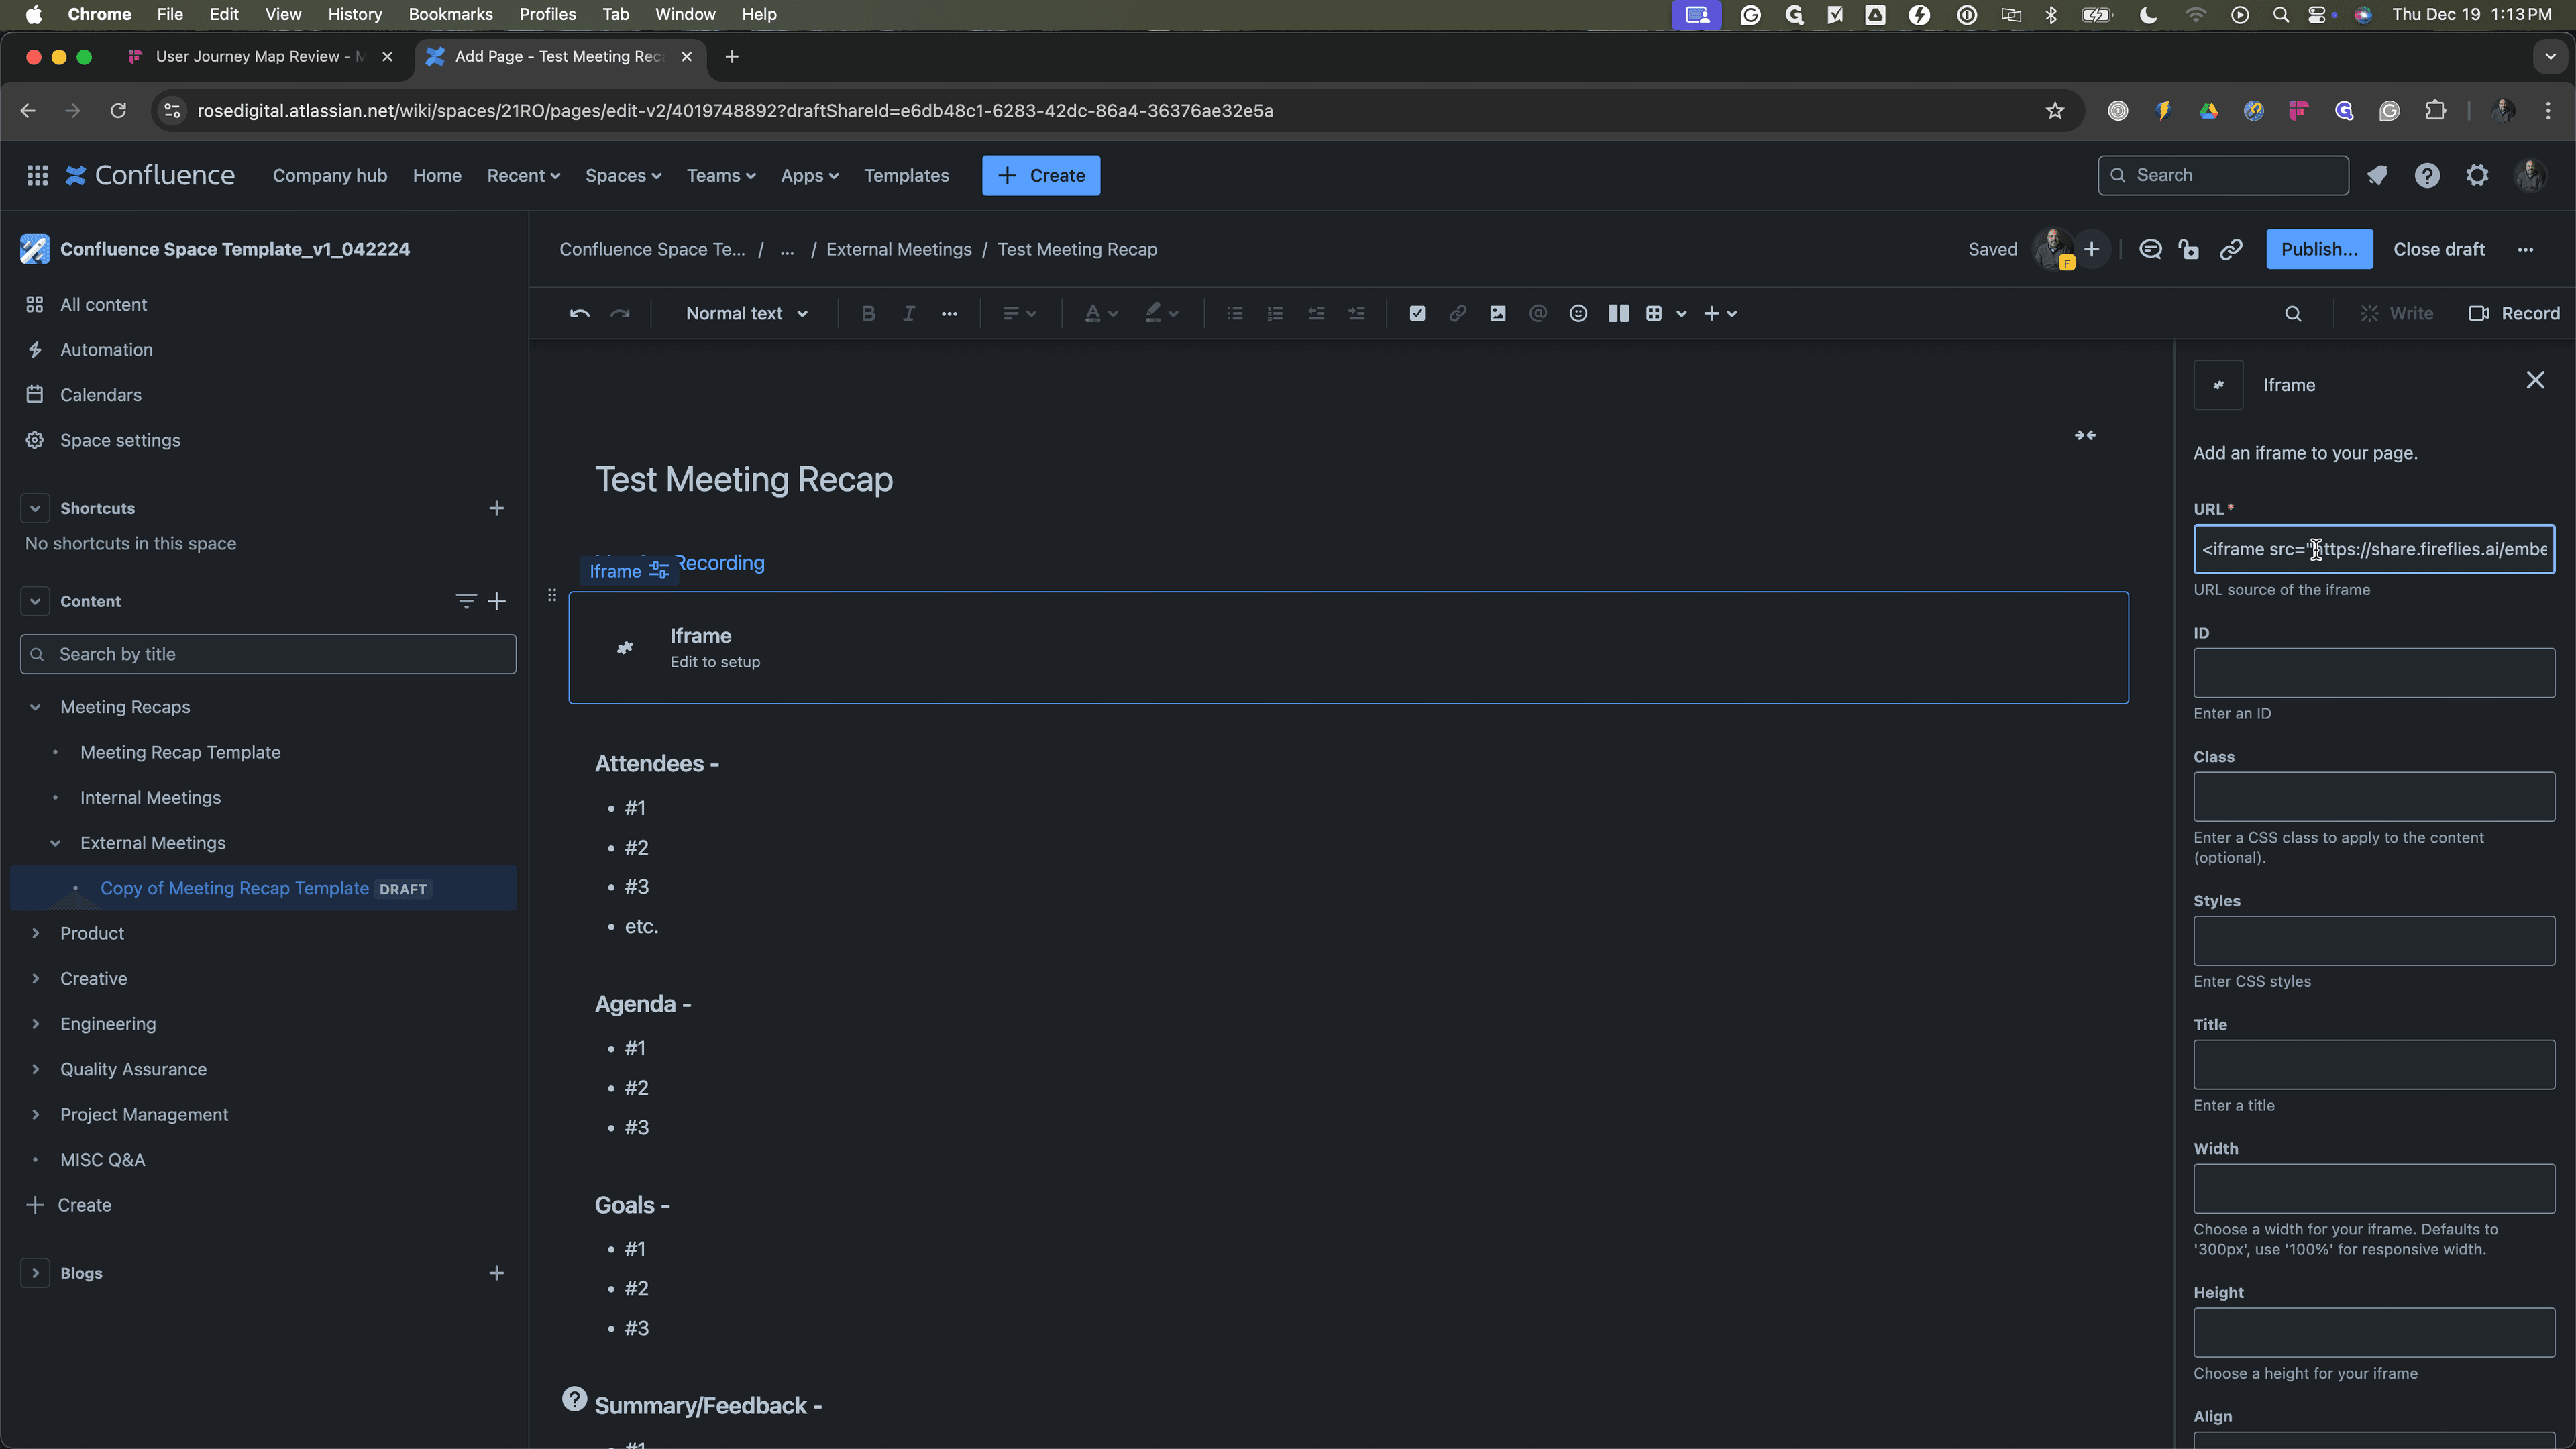Expand the Product page tree
The width and height of the screenshot is (2576, 1449).
pyautogui.click(x=35, y=934)
